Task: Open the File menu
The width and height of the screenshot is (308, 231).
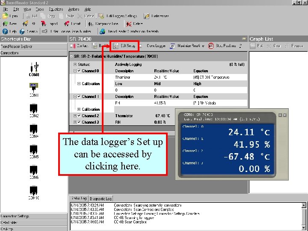Action: (x=5, y=9)
